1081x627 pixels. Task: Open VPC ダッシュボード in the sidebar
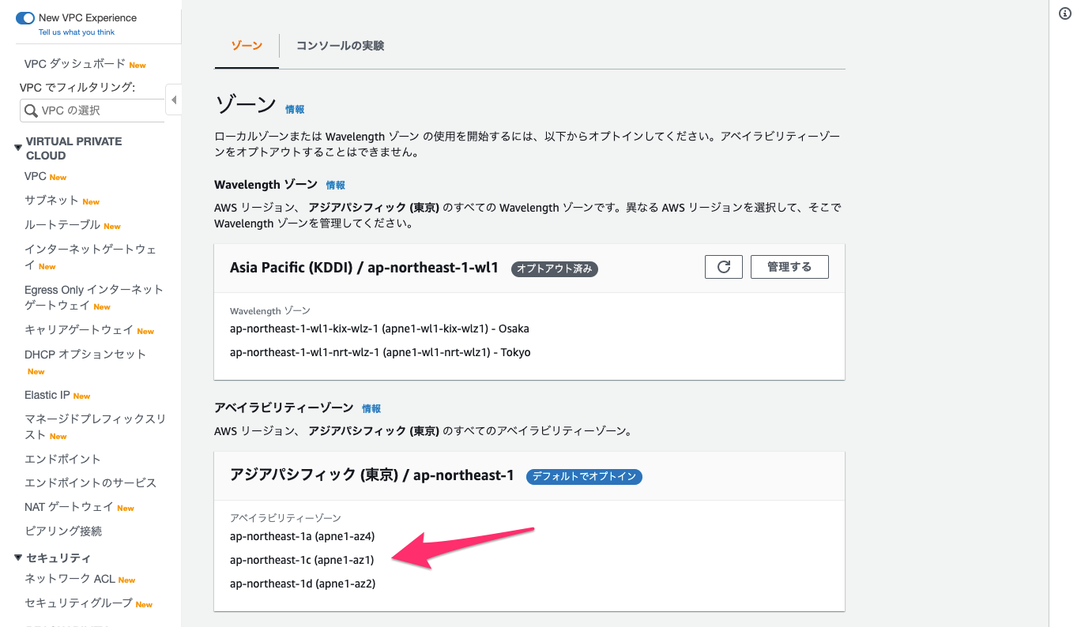pos(75,64)
